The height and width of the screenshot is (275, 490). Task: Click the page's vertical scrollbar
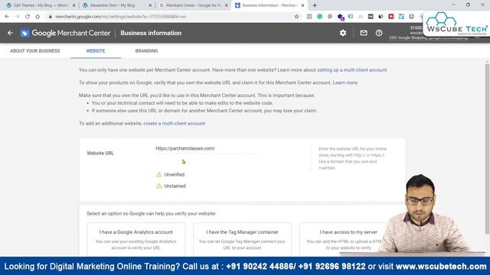coord(487,148)
